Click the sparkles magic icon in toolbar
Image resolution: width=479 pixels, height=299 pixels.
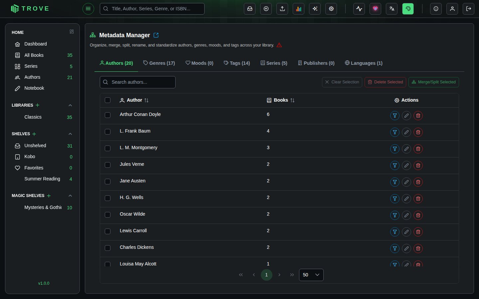pyautogui.click(x=315, y=9)
